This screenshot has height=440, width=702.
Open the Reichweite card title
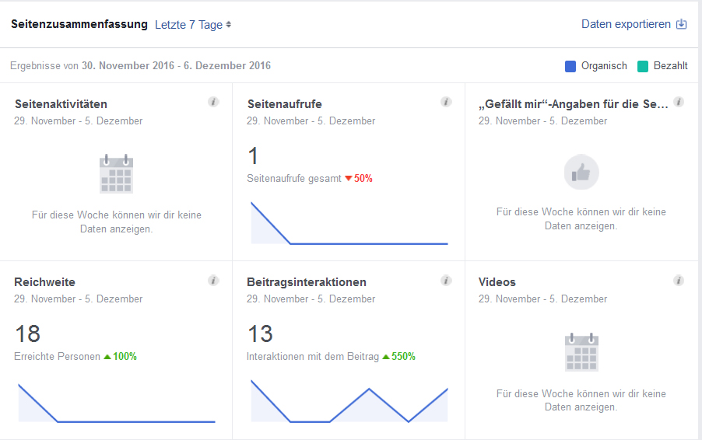(44, 282)
